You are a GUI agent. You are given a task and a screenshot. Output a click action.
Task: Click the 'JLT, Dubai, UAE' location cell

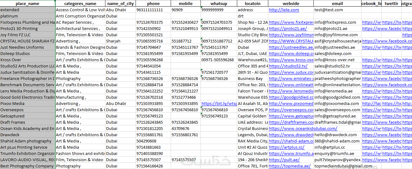click(x=253, y=53)
